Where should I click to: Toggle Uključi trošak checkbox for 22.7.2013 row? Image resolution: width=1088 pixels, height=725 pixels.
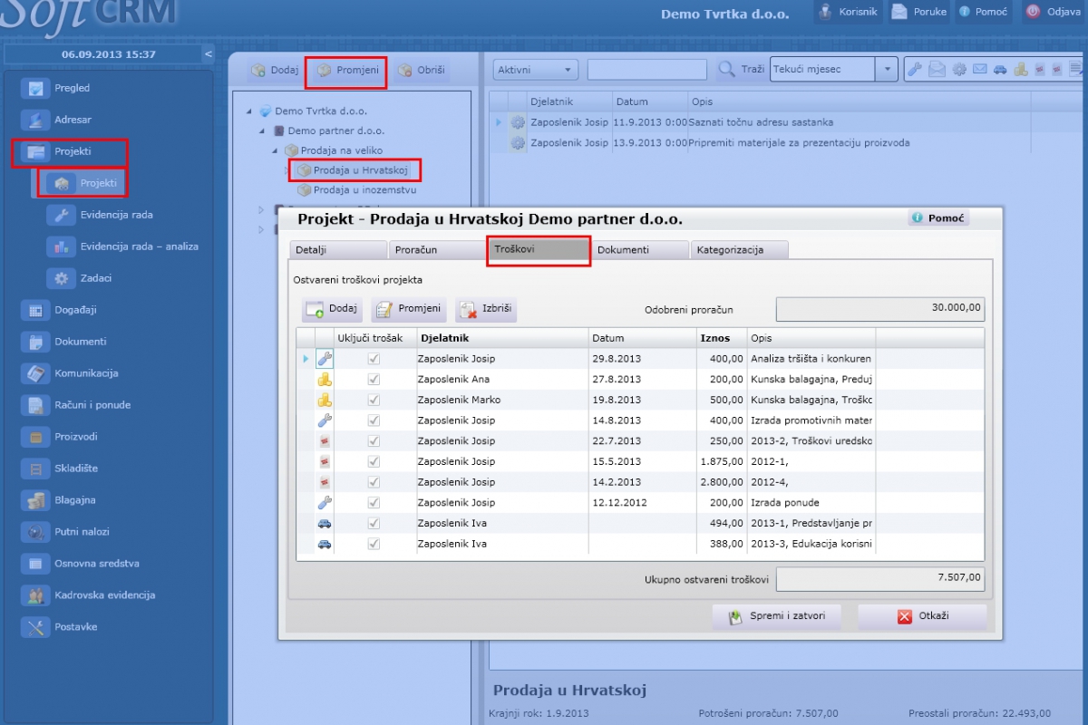pyautogui.click(x=374, y=441)
